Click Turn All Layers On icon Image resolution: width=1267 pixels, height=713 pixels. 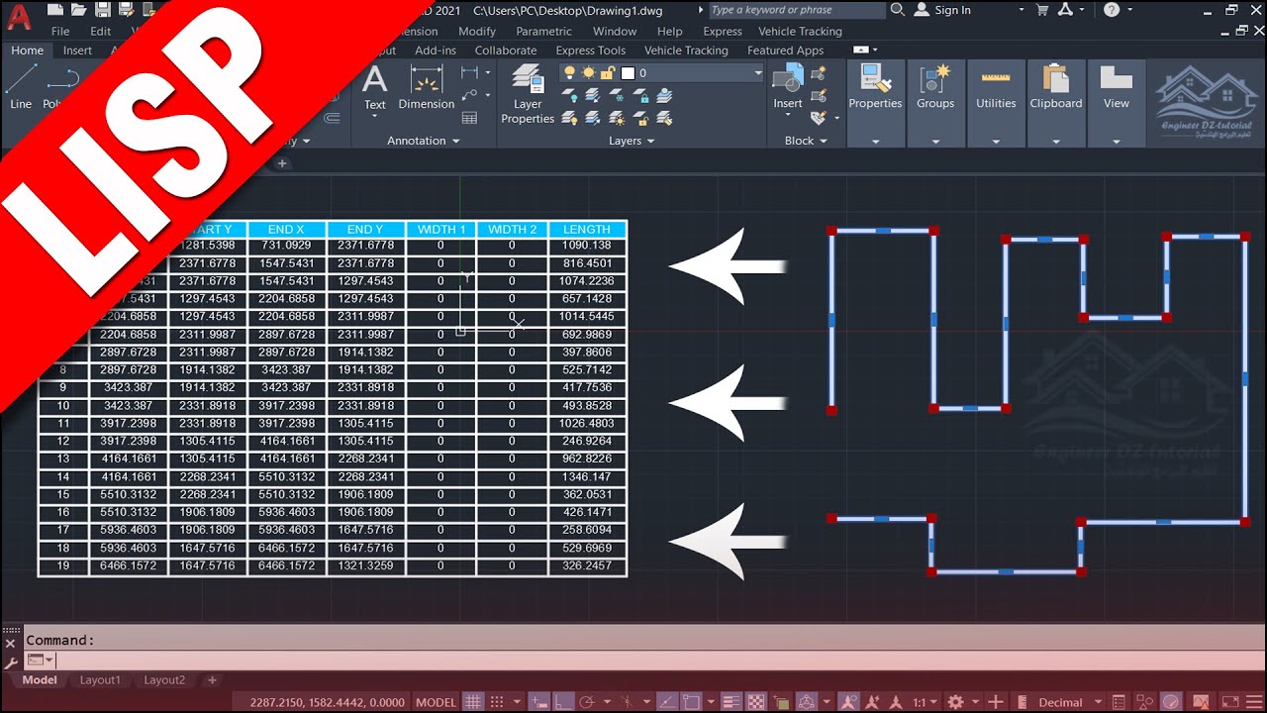570,118
